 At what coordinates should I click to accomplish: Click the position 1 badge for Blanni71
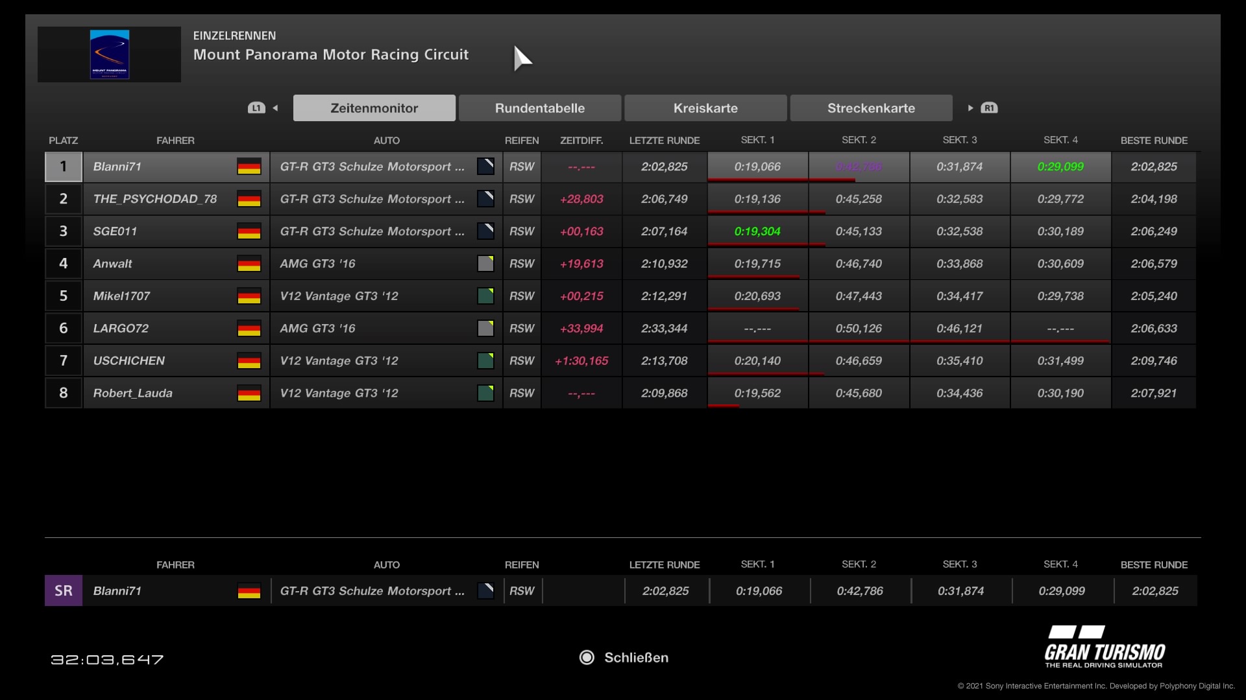[64, 167]
